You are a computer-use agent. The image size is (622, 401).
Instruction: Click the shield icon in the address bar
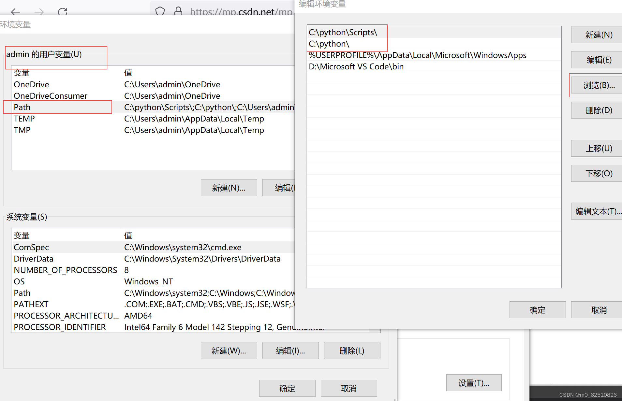pyautogui.click(x=160, y=11)
